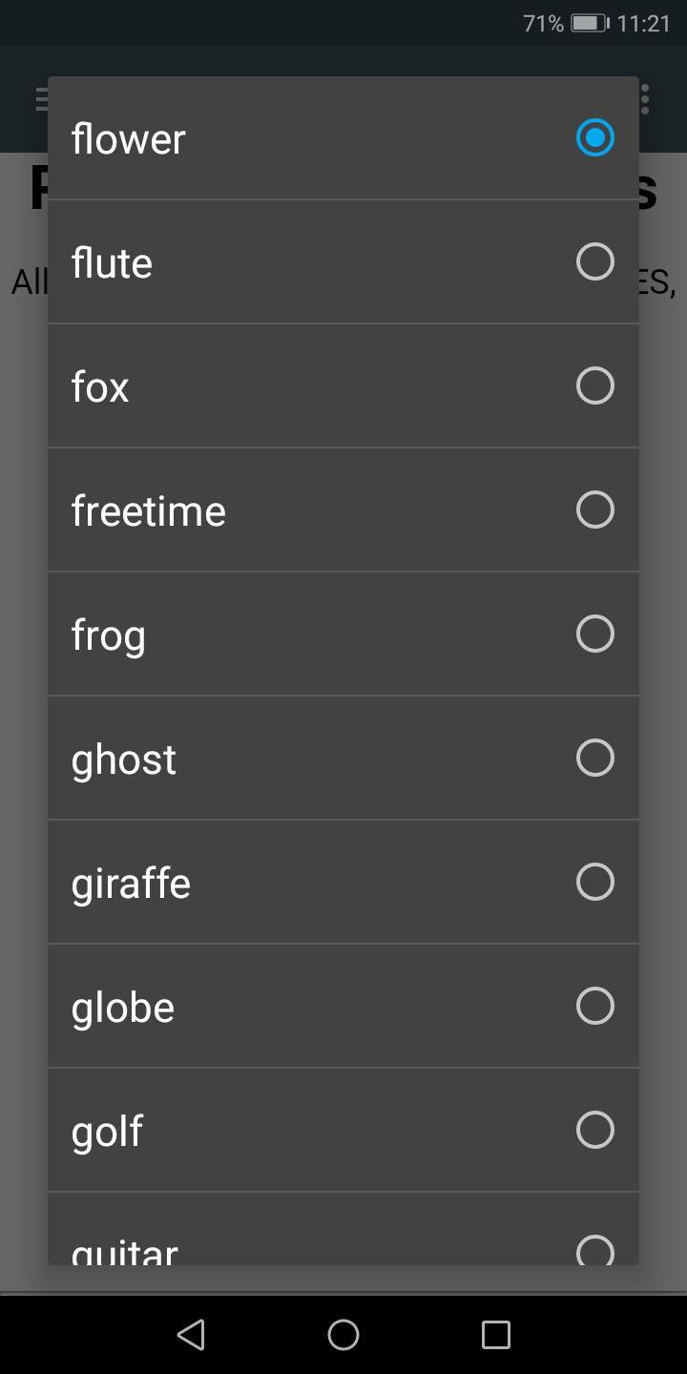Tap the ghost list label
This screenshot has width=687, height=1374.
pyautogui.click(x=124, y=760)
